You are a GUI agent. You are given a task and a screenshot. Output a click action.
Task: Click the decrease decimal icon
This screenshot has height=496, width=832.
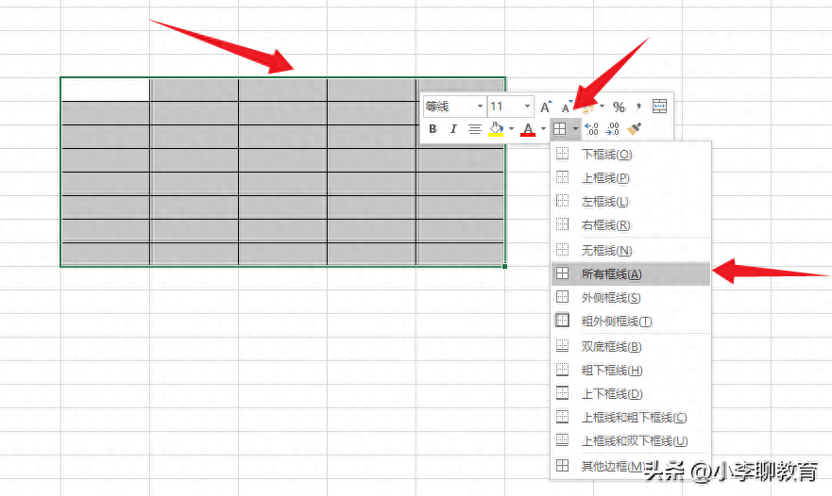[x=612, y=129]
